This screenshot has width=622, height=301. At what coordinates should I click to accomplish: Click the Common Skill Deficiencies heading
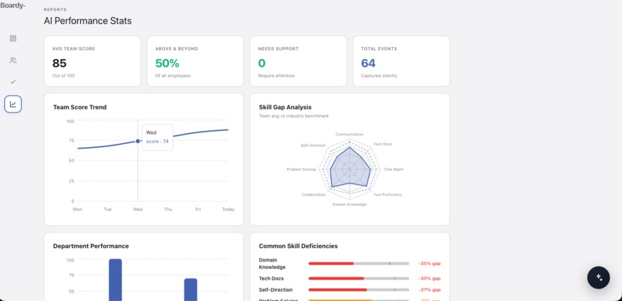[299, 246]
